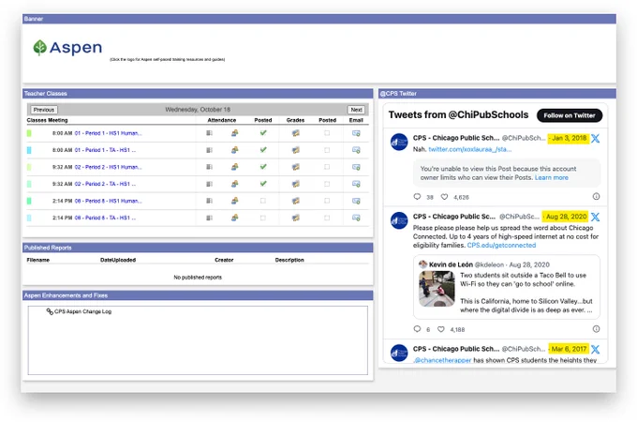Open seating chart icon for 8:00 AM Period 1 TA
Image resolution: width=637 pixels, height=422 pixels.
[x=235, y=150]
